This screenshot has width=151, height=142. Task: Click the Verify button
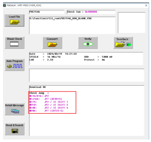[x=88, y=43]
